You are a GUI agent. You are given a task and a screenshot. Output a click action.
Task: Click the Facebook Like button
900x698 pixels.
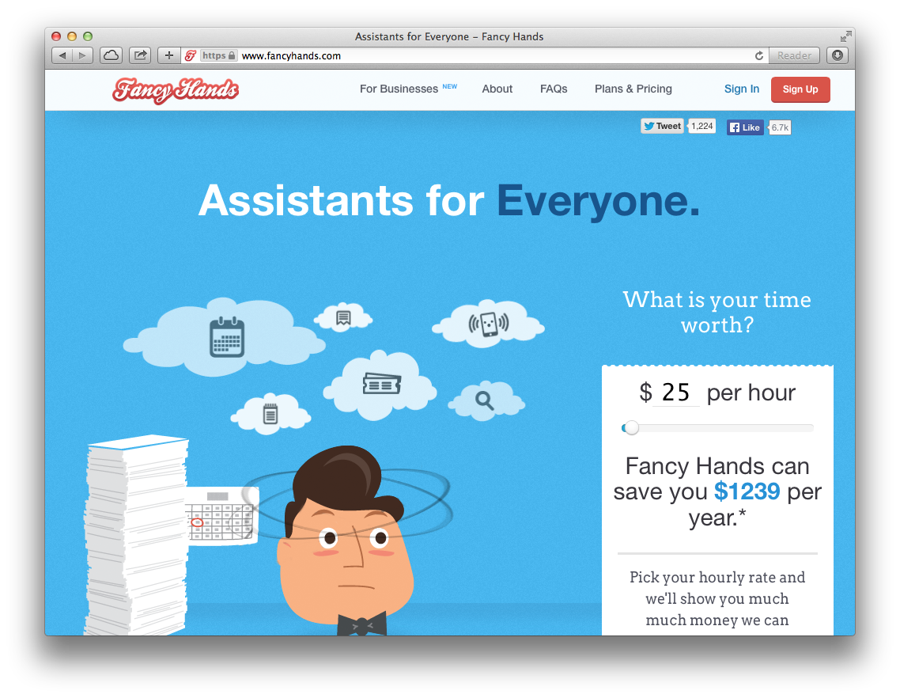coord(745,127)
